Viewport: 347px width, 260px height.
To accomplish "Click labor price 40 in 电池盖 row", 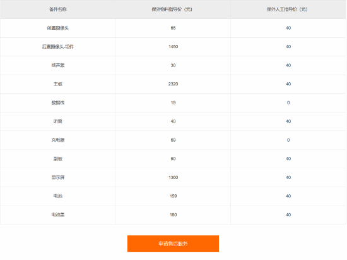I will coord(288,214).
